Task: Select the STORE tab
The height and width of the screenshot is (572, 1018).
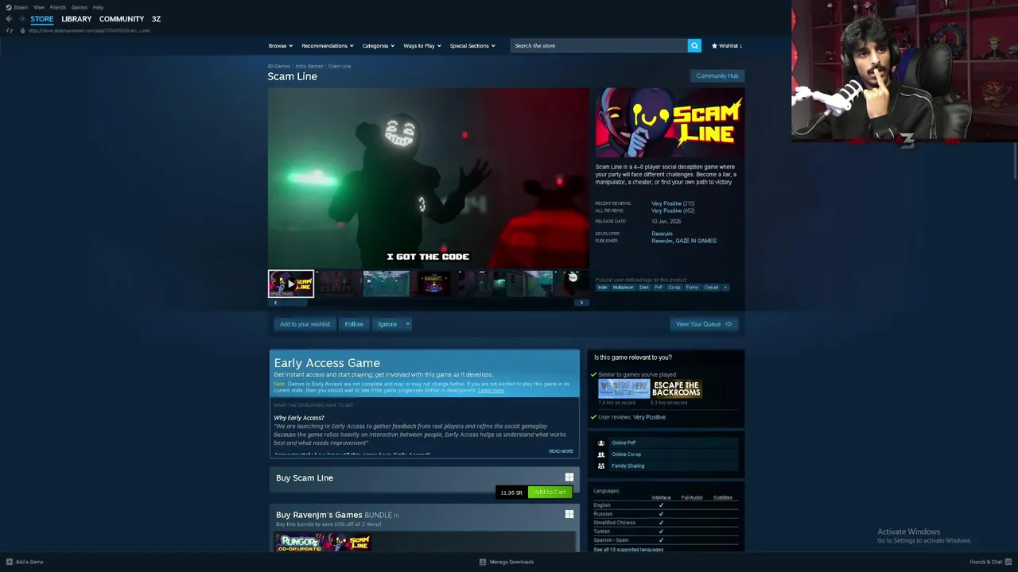Action: 42,19
